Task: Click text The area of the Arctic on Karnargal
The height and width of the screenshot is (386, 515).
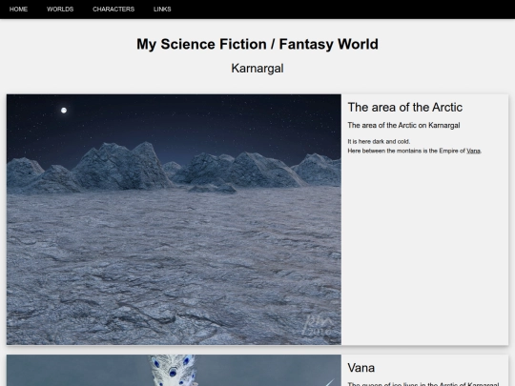Action: 403,126
